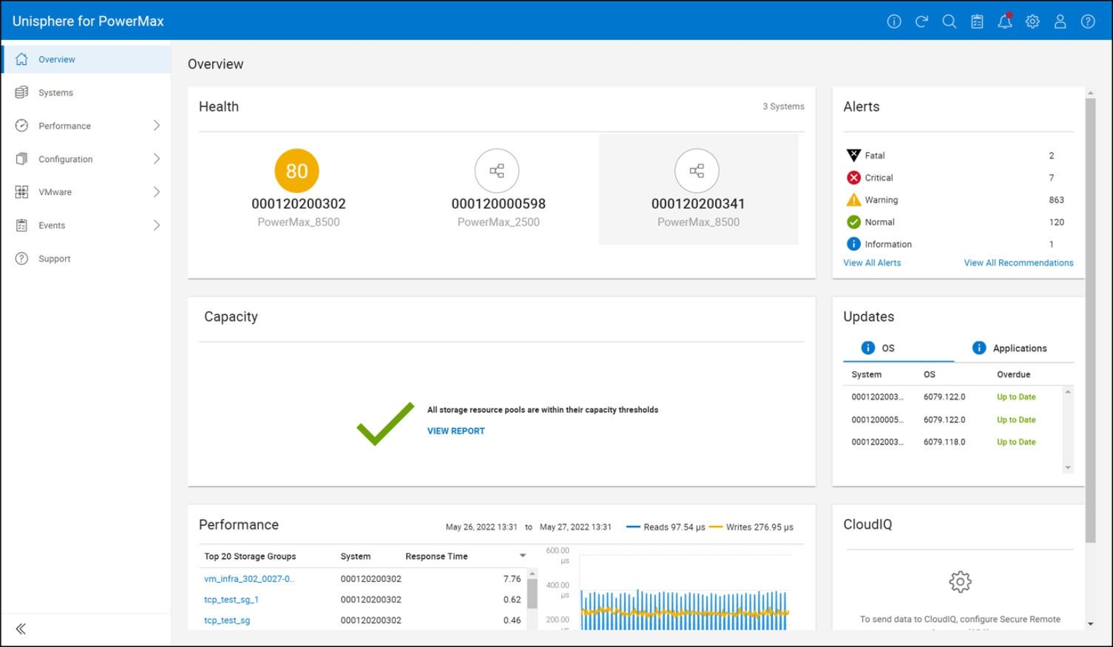Click the Response Time sort arrow
This screenshot has height=647, width=1113.
coord(523,556)
